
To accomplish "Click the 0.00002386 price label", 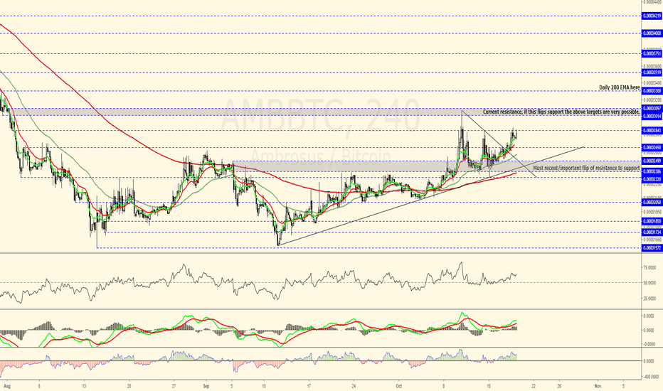I will coord(652,171).
